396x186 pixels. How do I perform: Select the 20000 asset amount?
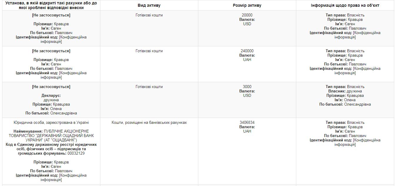click(247, 15)
